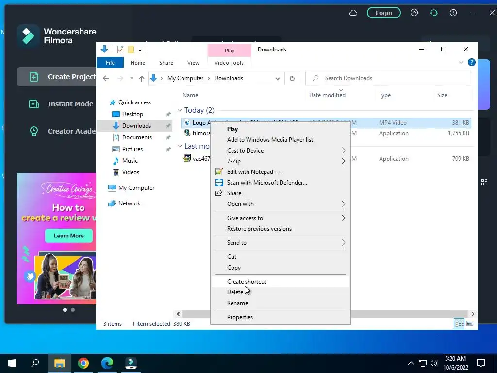Open Windows Start menu
This screenshot has width=497, height=373.
tap(12, 363)
